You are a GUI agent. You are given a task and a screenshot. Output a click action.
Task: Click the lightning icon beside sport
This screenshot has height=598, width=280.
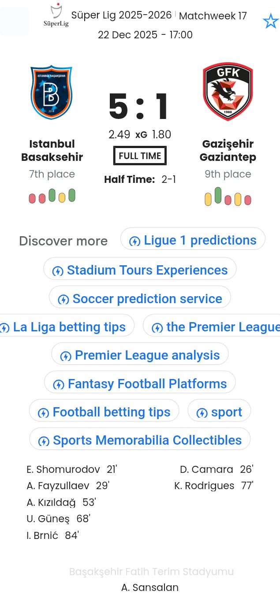[202, 413]
